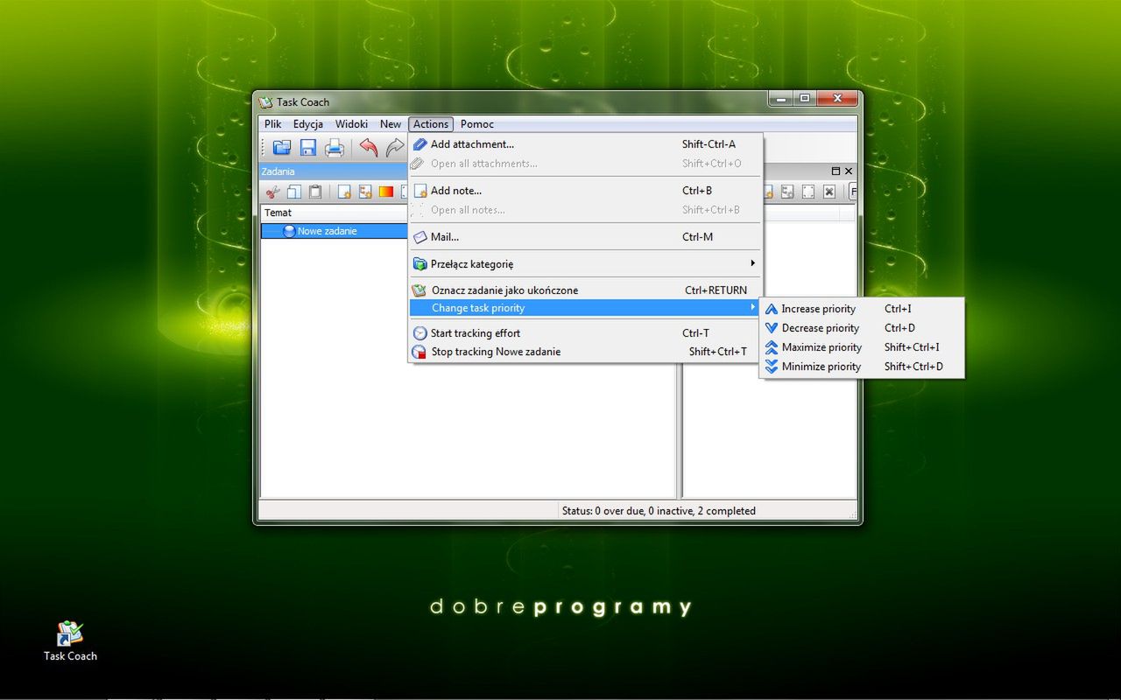Open the Widoki menu

(x=351, y=124)
